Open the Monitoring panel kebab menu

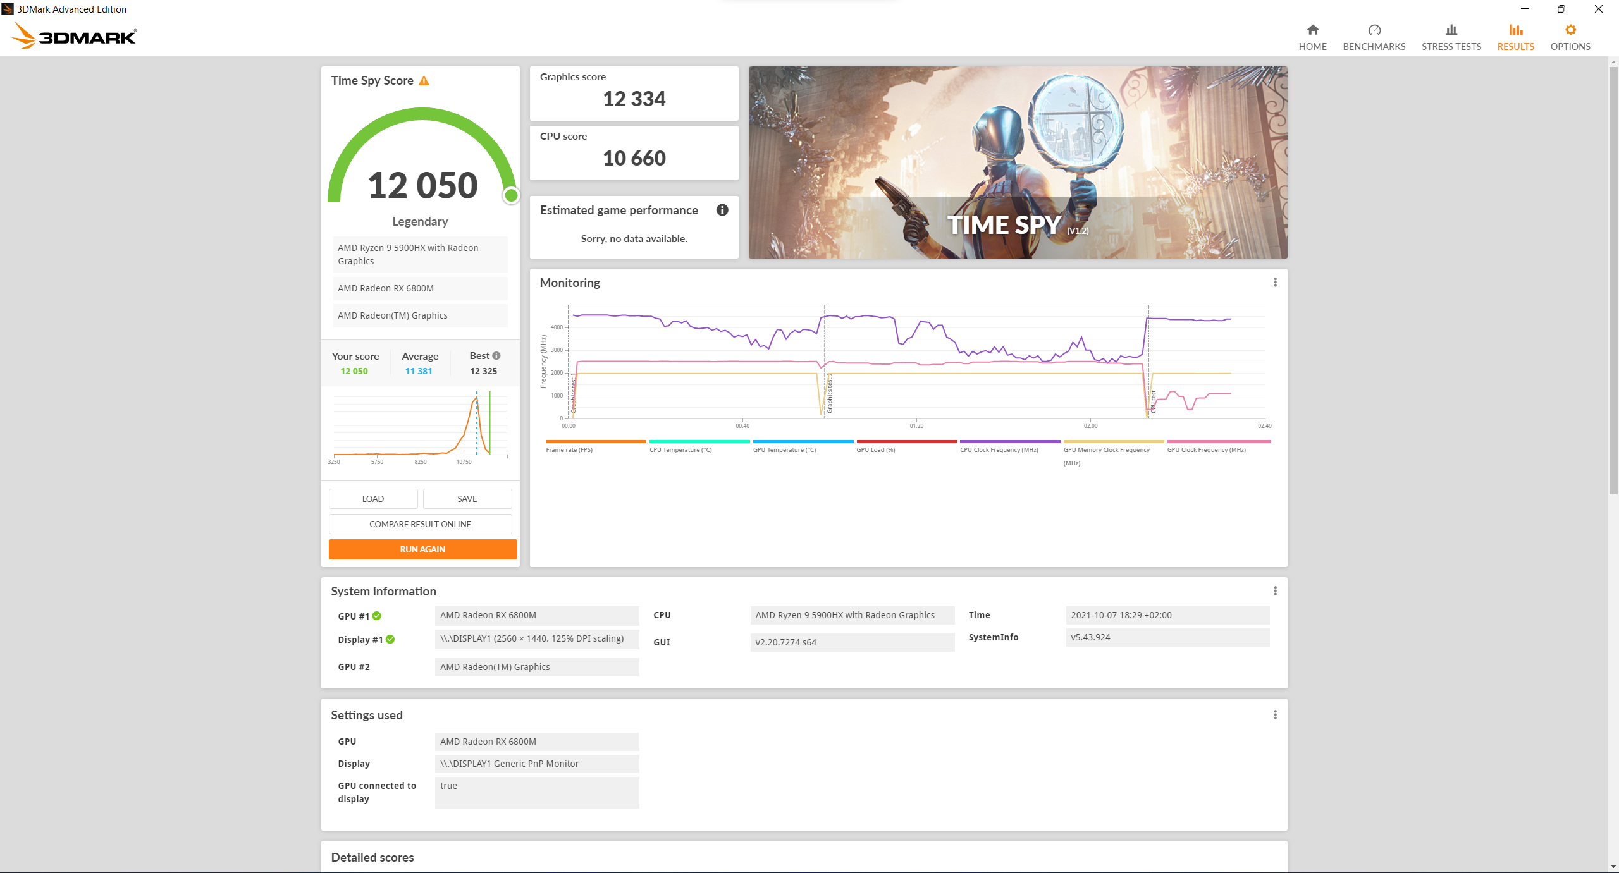1275,283
